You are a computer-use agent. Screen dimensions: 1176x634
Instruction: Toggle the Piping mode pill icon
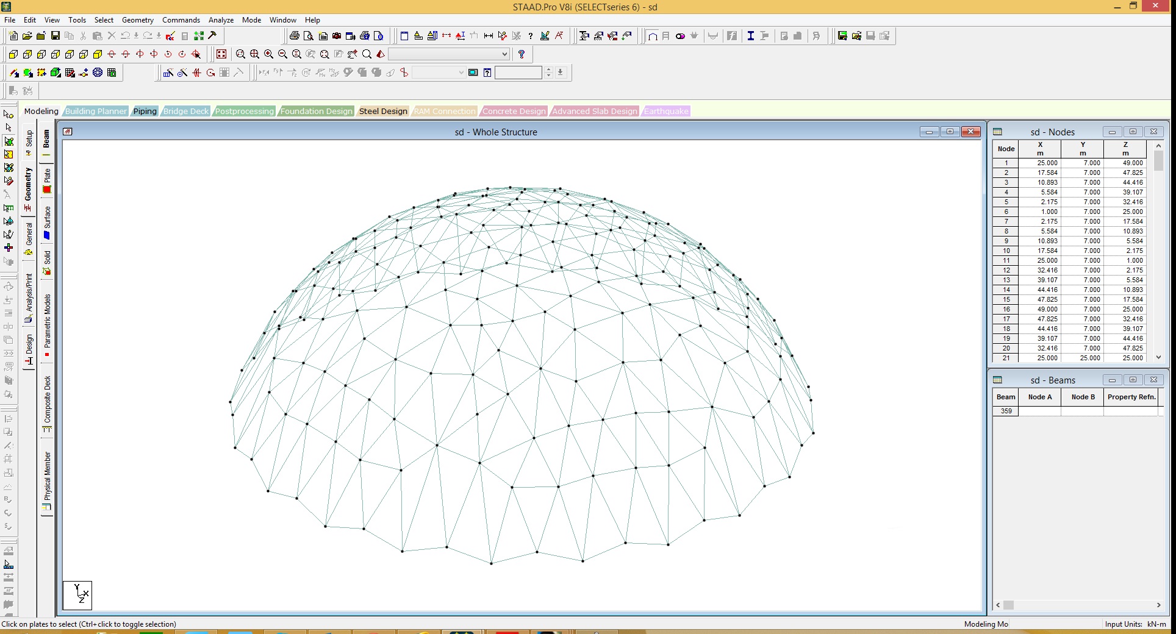tap(680, 36)
